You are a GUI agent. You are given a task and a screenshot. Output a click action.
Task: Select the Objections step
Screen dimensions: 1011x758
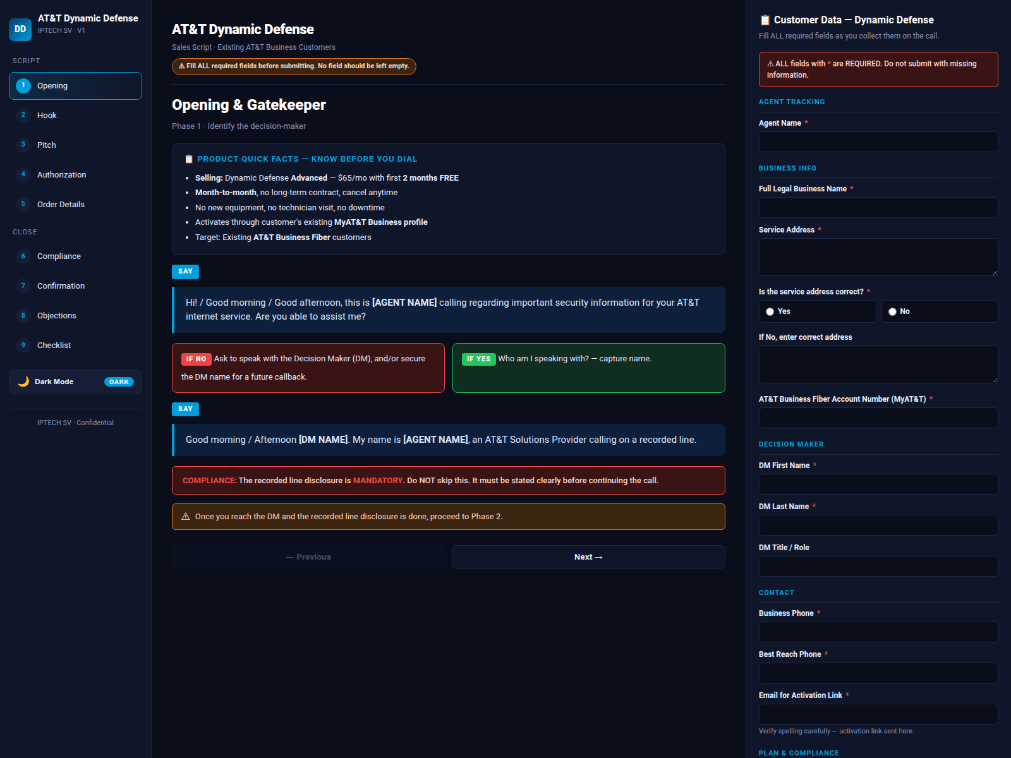75,316
